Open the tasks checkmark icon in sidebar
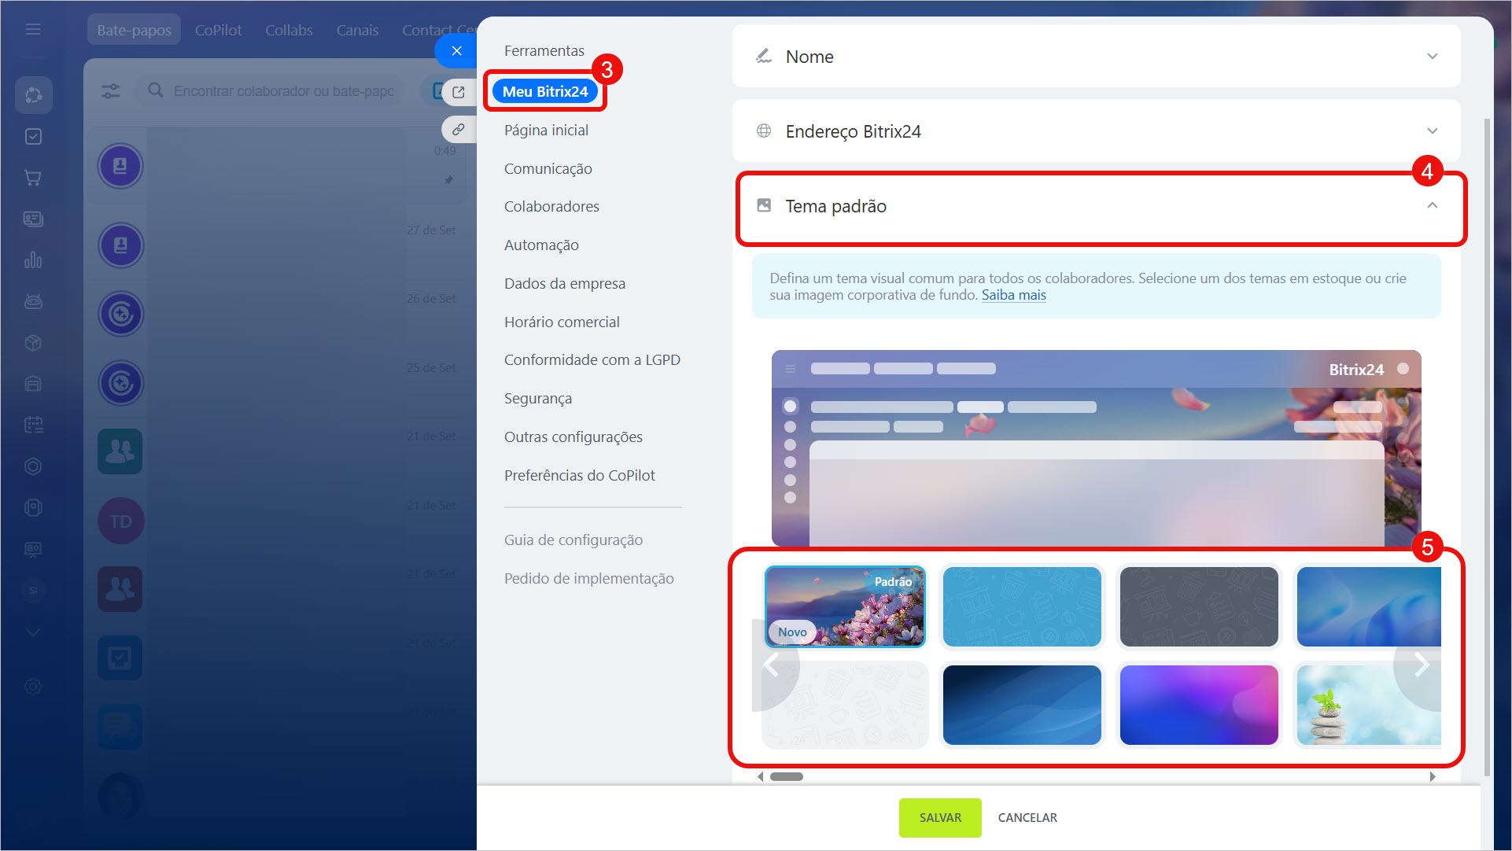 tap(33, 137)
